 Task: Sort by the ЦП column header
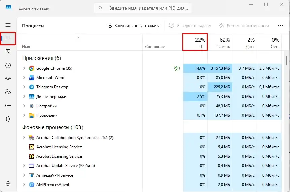(195, 42)
